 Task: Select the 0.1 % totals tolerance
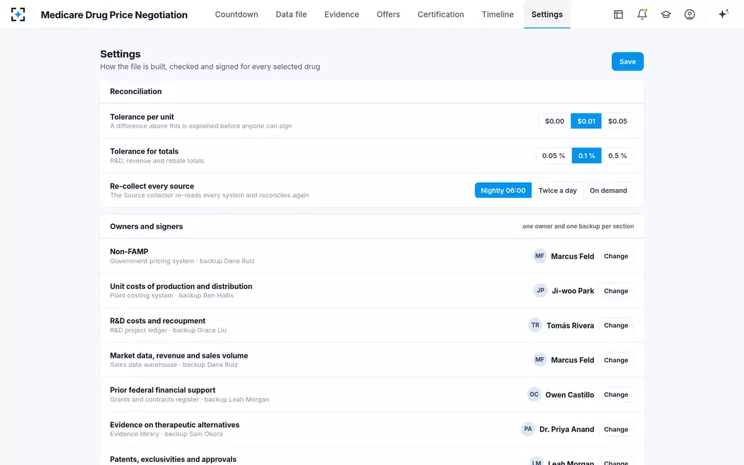tap(587, 156)
